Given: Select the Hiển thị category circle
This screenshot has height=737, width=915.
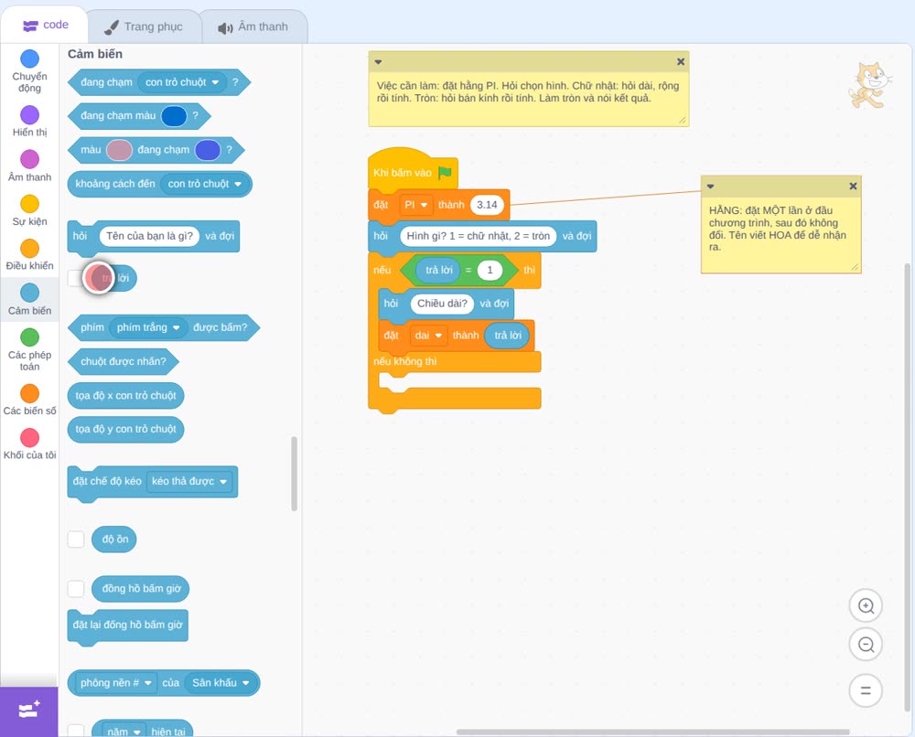Looking at the screenshot, I should [30, 115].
